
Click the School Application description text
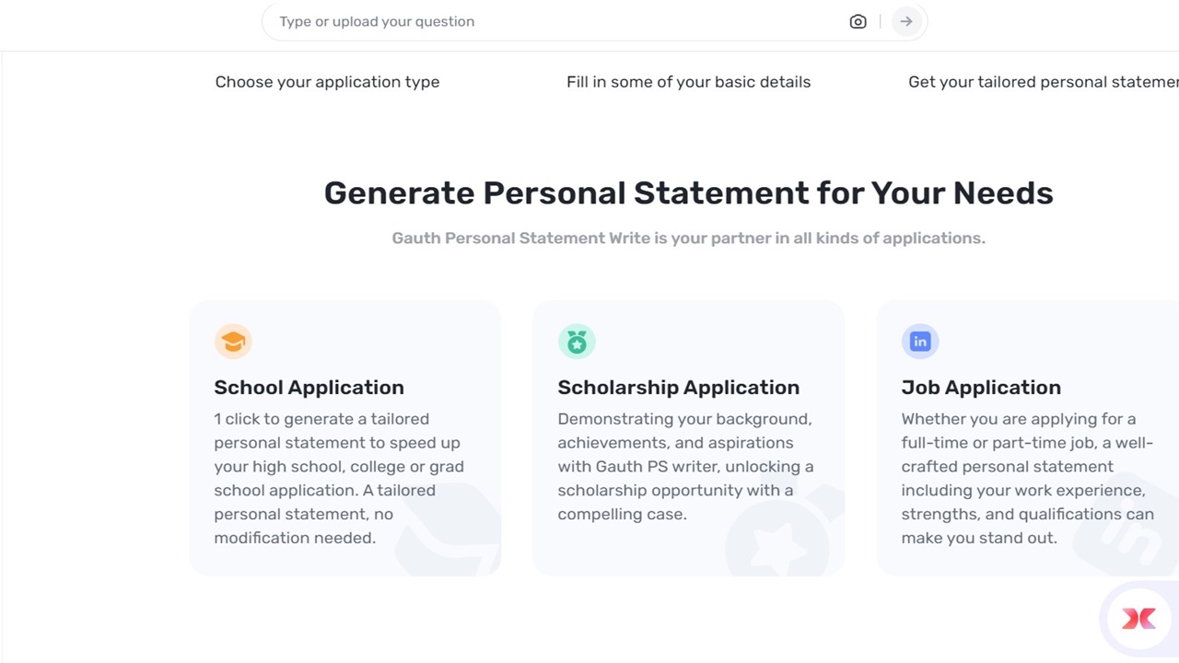point(339,478)
